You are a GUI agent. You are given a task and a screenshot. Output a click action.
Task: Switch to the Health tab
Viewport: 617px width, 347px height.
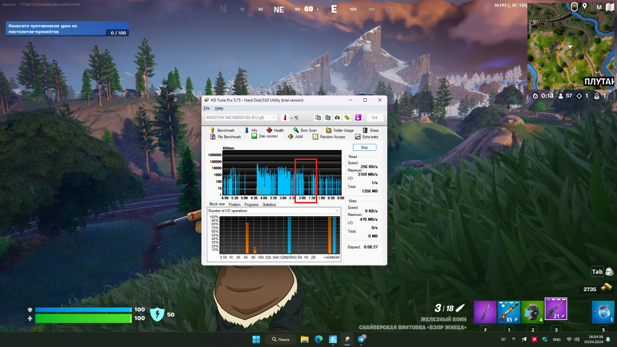click(x=275, y=130)
